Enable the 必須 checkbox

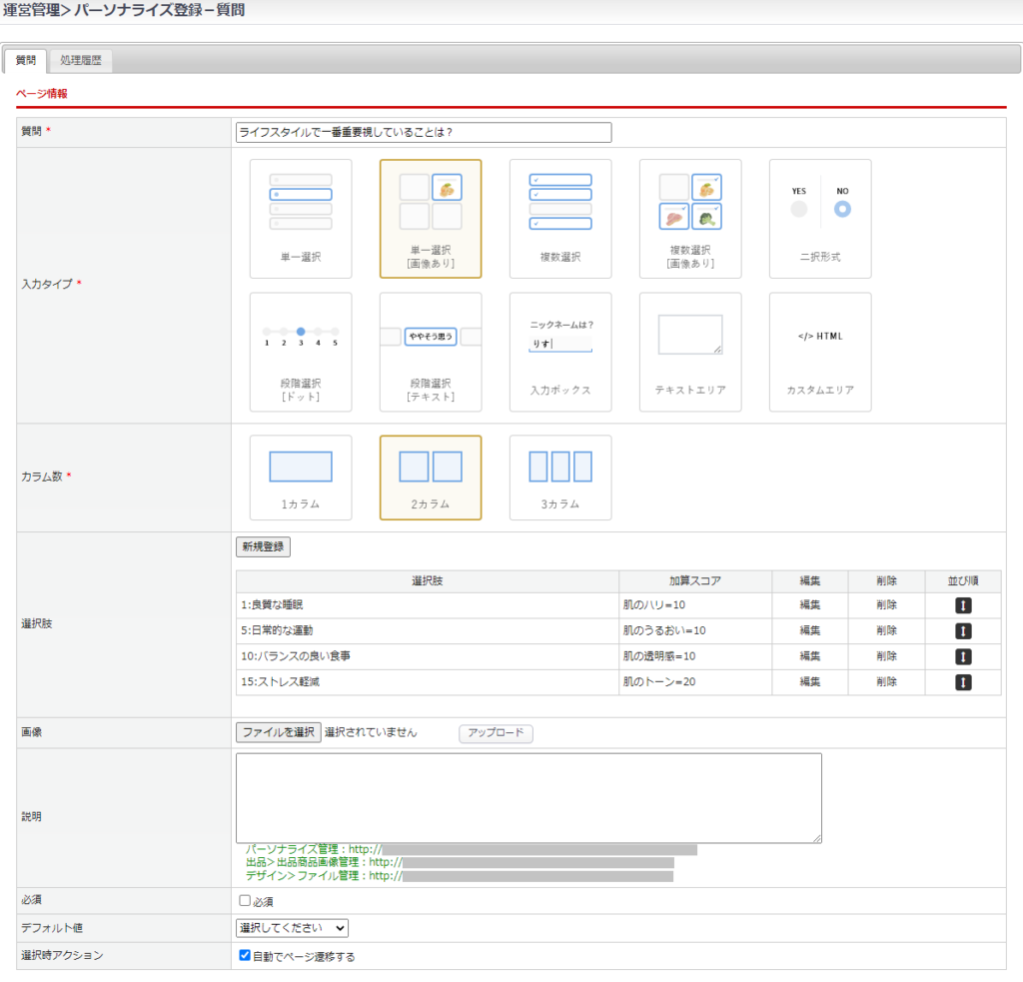tap(245, 900)
